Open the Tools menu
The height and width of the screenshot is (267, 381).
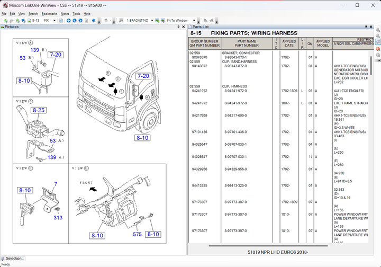[x=76, y=14]
